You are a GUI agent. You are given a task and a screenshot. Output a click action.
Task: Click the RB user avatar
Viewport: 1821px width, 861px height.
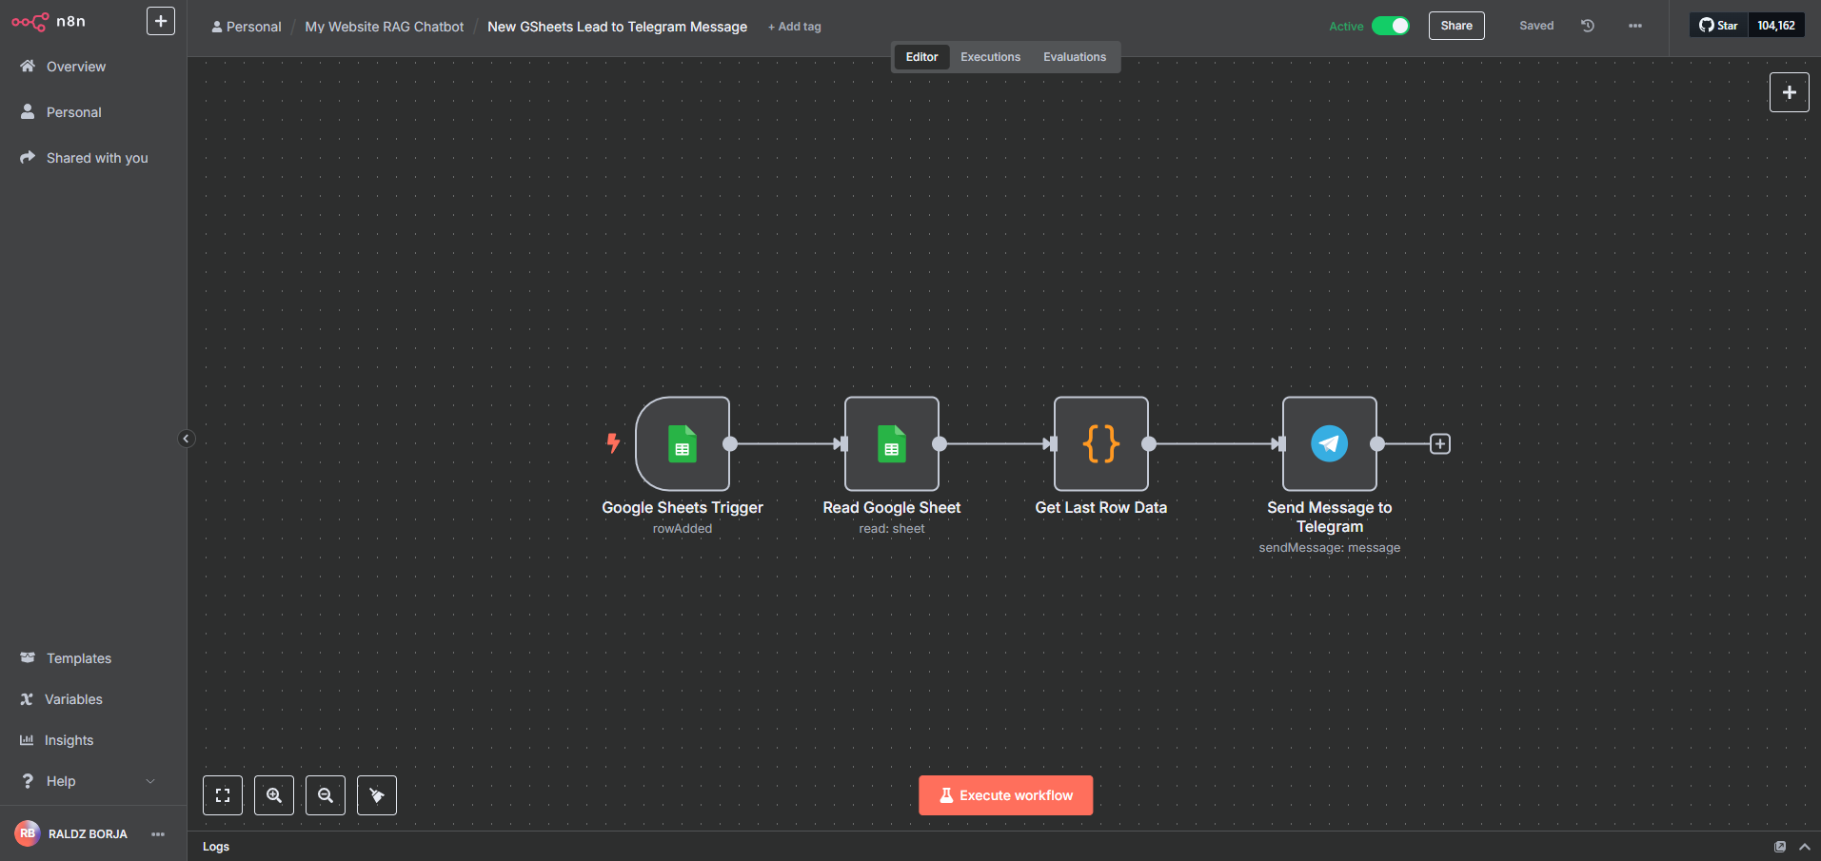click(x=28, y=833)
